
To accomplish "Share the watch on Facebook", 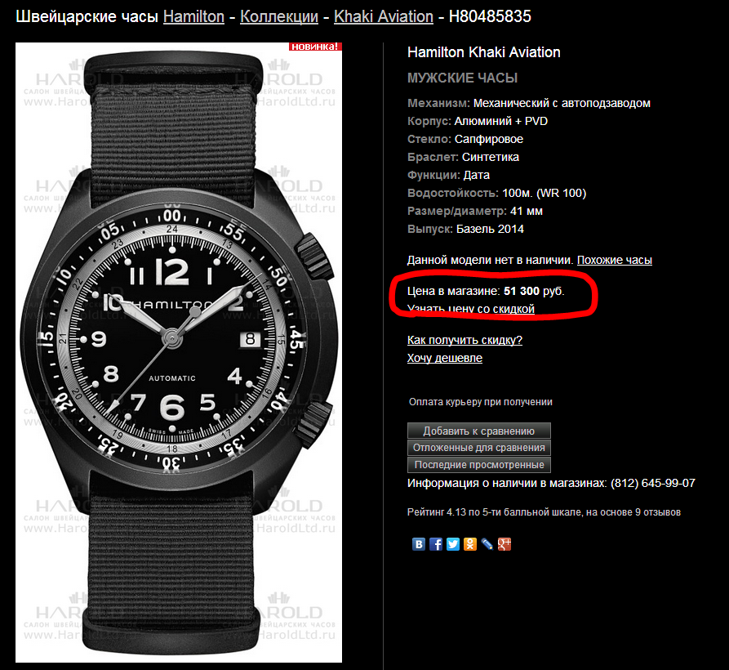I will point(436,544).
